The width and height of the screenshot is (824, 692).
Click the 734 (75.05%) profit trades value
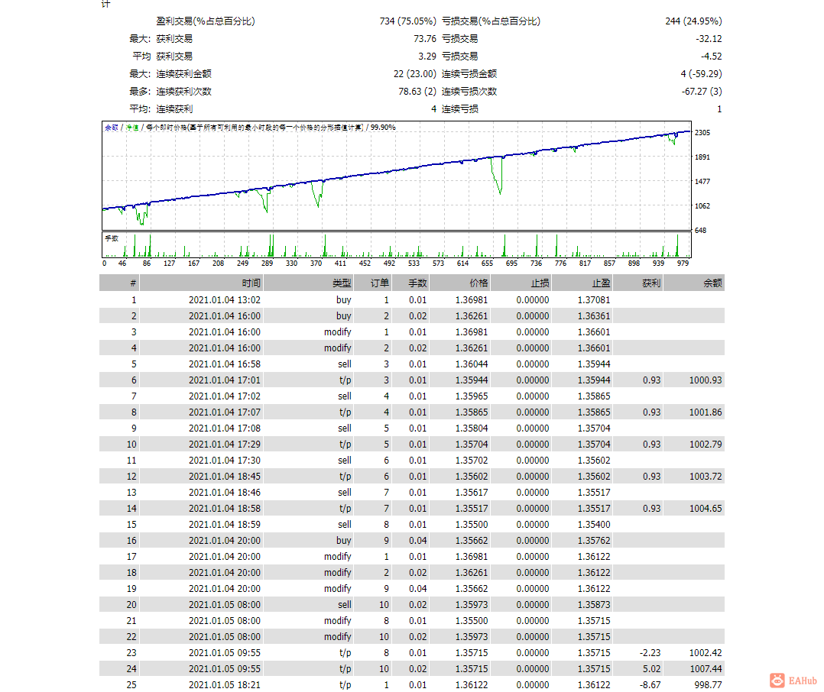(408, 21)
